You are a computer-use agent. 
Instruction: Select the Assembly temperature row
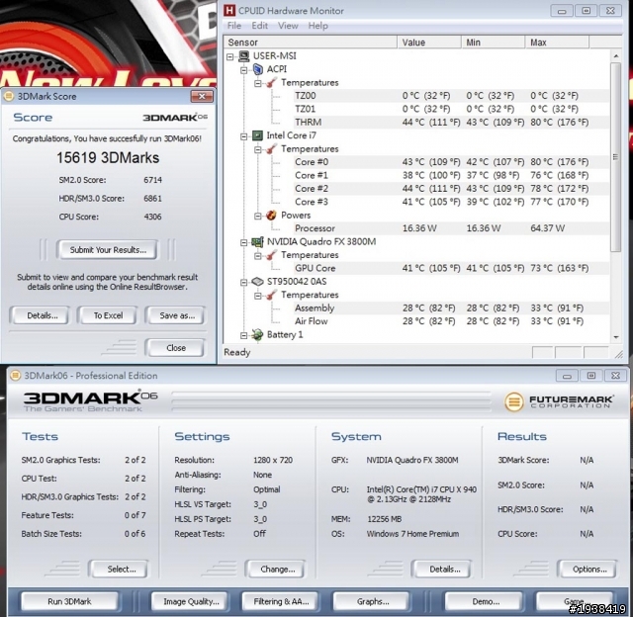coord(452,308)
